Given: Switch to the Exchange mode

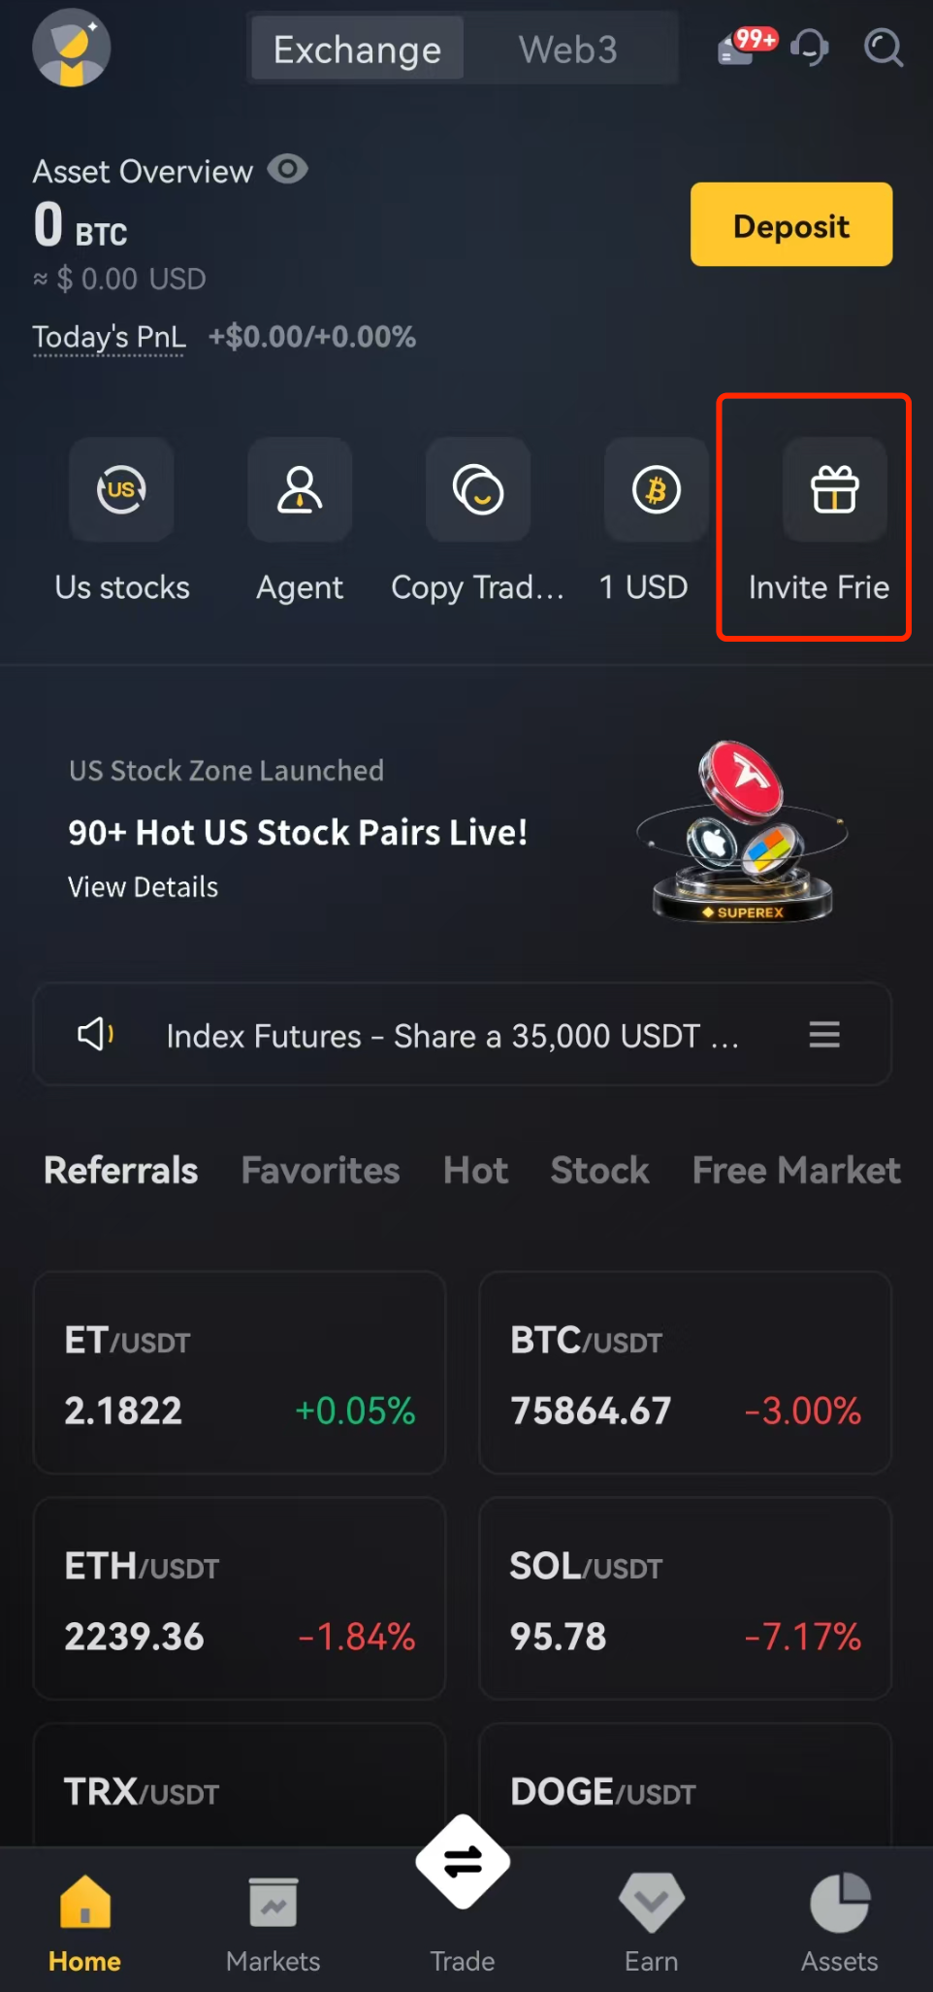Looking at the screenshot, I should coord(358,49).
